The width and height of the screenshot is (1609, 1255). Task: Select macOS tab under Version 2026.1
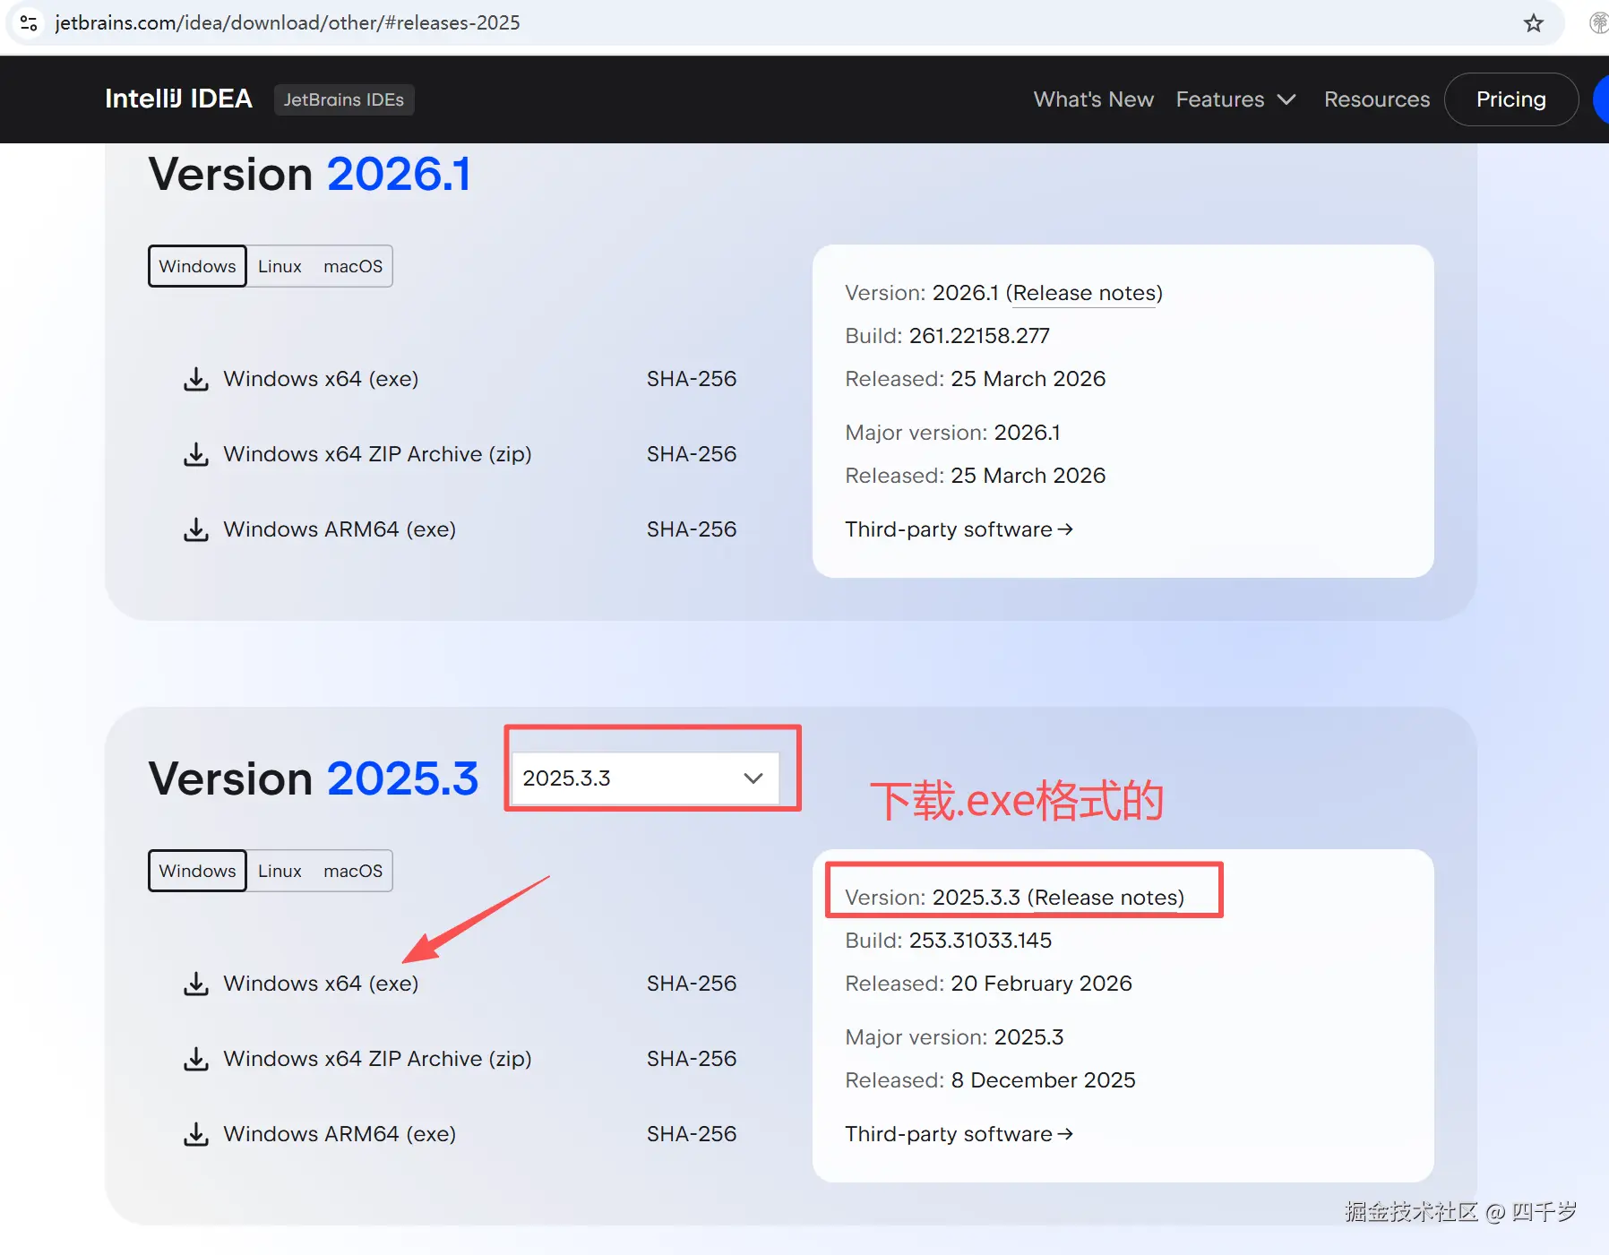coord(353,266)
